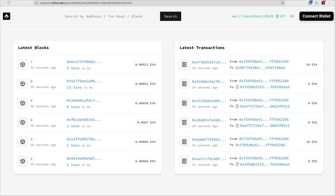Click the Connect Wallet button

[x=316, y=16]
